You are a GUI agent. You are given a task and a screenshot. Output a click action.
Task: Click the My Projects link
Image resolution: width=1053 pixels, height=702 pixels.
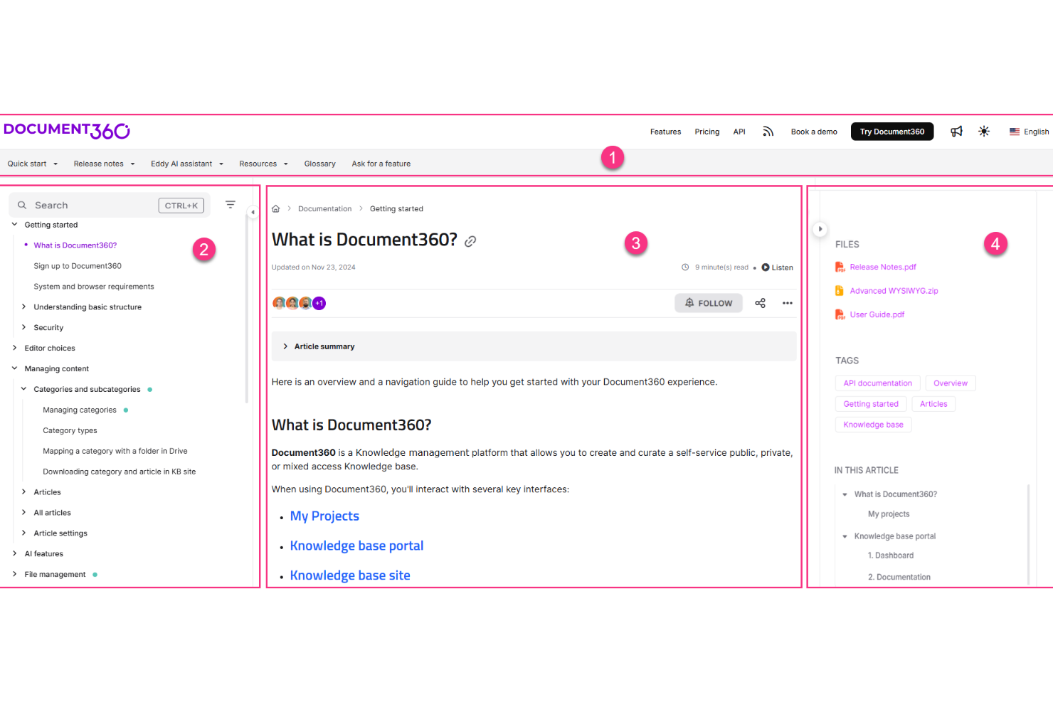(x=324, y=516)
